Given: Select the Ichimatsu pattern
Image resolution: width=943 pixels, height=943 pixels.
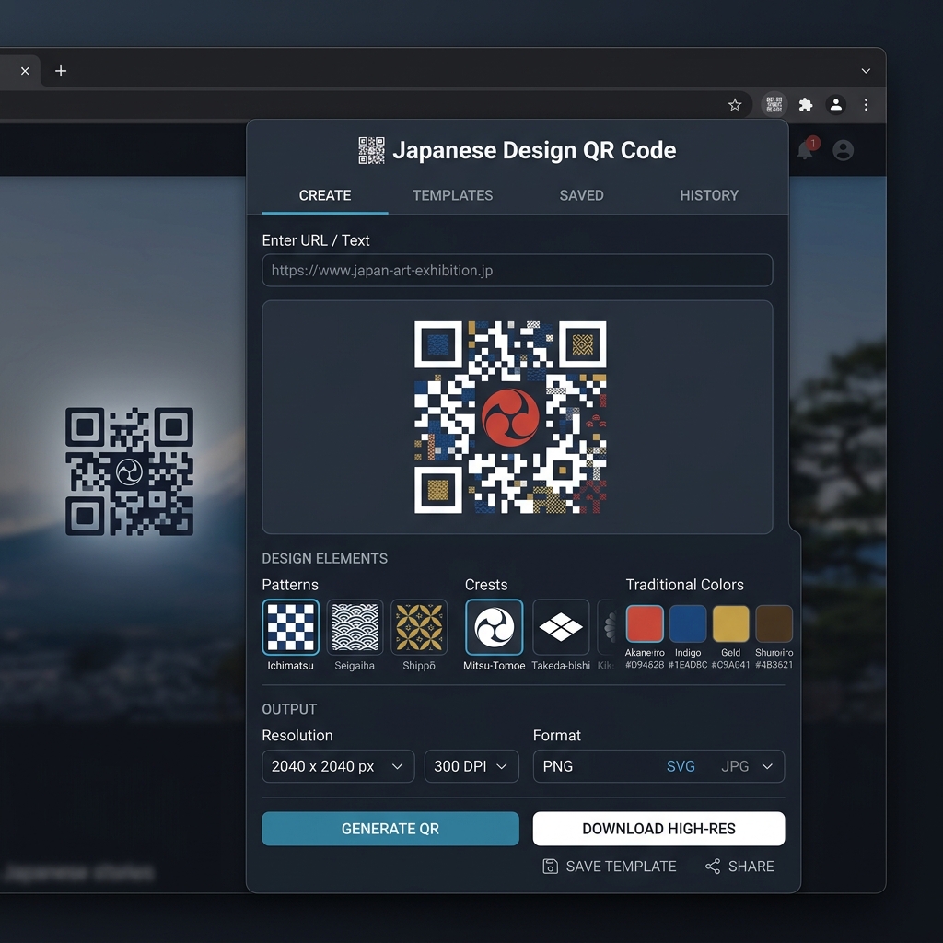Looking at the screenshot, I should (290, 626).
